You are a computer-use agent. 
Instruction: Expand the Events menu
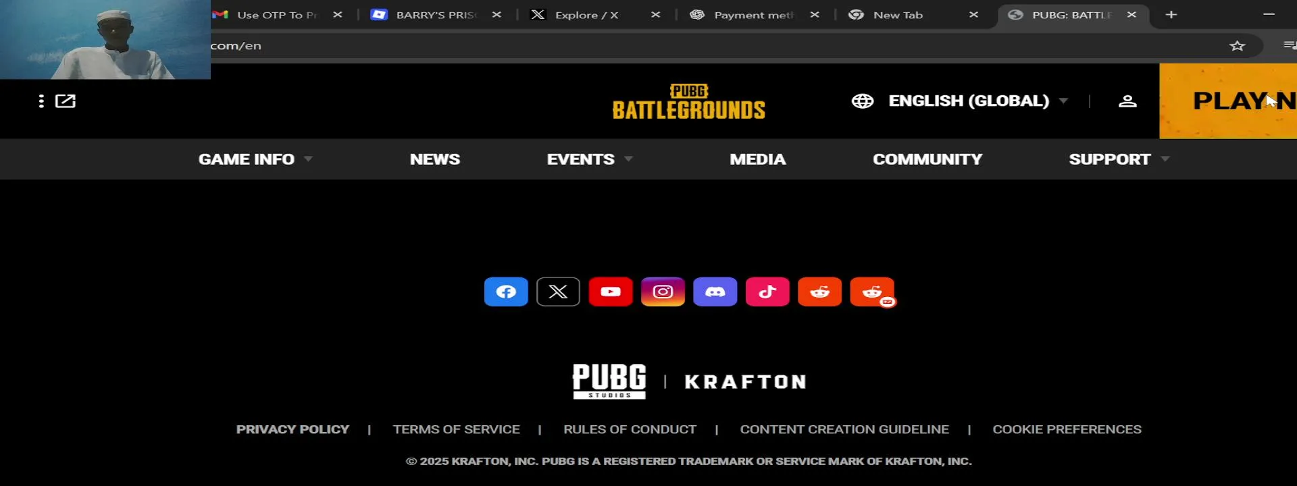click(x=589, y=159)
